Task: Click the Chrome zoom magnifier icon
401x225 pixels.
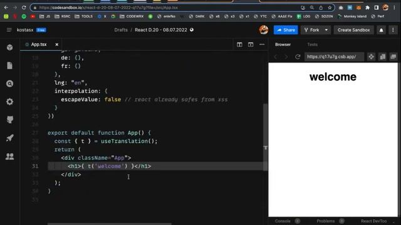Action: 312,7
